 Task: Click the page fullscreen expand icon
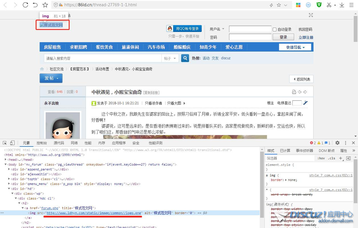[x=311, y=15]
